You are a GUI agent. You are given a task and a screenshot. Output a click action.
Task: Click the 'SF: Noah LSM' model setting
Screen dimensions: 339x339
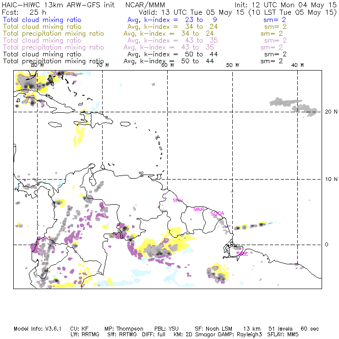pyautogui.click(x=213, y=329)
